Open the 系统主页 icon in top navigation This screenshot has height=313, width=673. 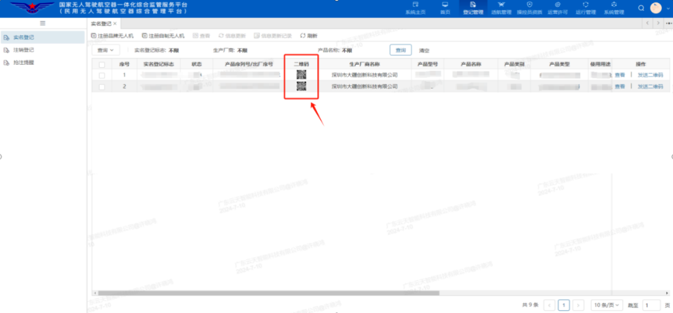tap(414, 5)
